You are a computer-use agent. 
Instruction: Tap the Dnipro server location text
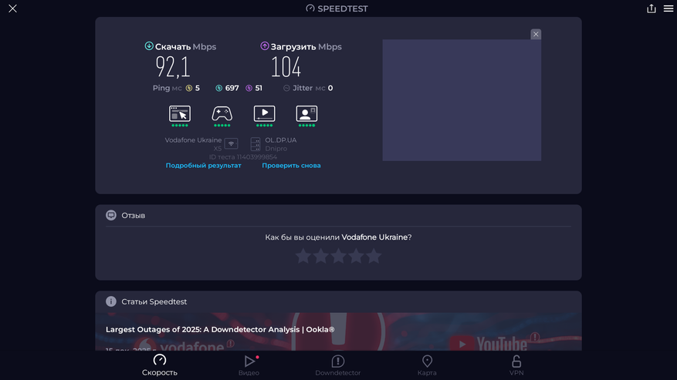(276, 148)
